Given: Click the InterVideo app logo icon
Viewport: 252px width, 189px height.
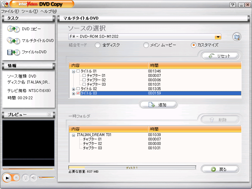Looking at the screenshot, I should tap(5, 4).
